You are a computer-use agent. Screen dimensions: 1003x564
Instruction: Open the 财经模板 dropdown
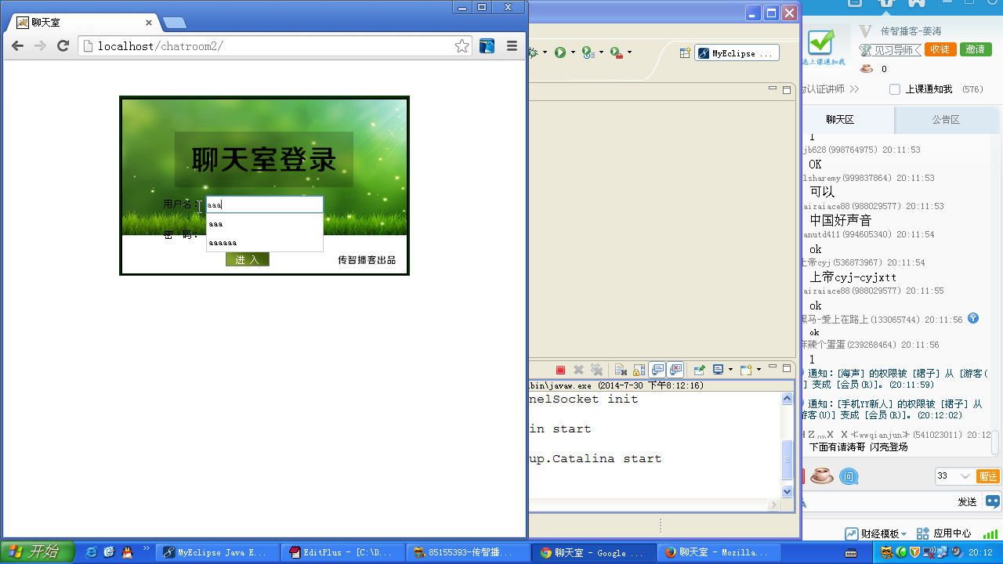(904, 533)
